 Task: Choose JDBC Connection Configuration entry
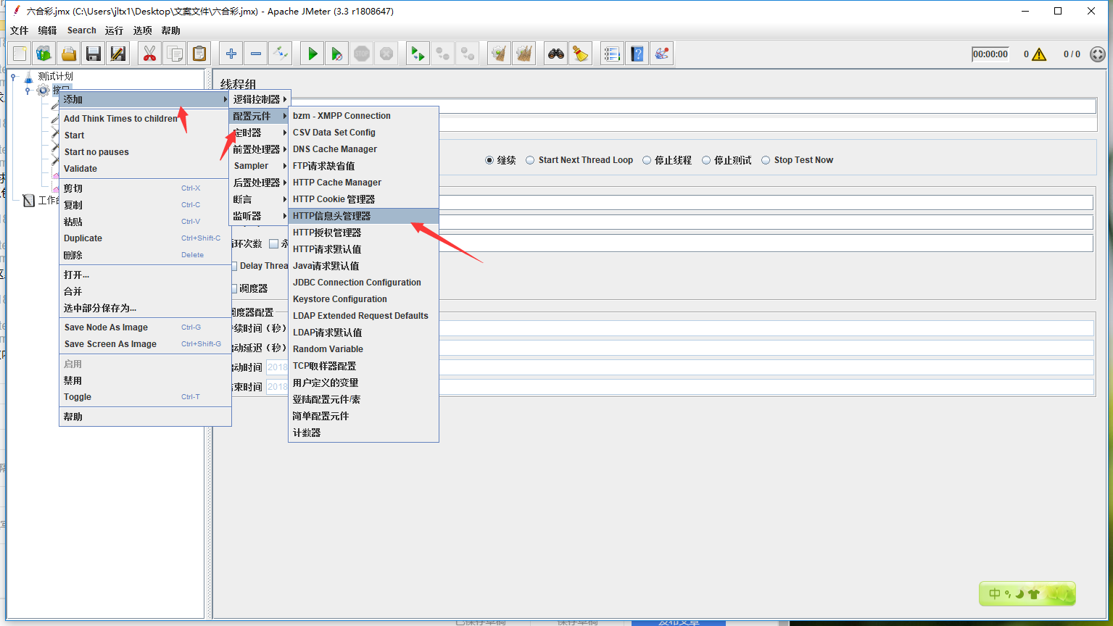[363, 283]
